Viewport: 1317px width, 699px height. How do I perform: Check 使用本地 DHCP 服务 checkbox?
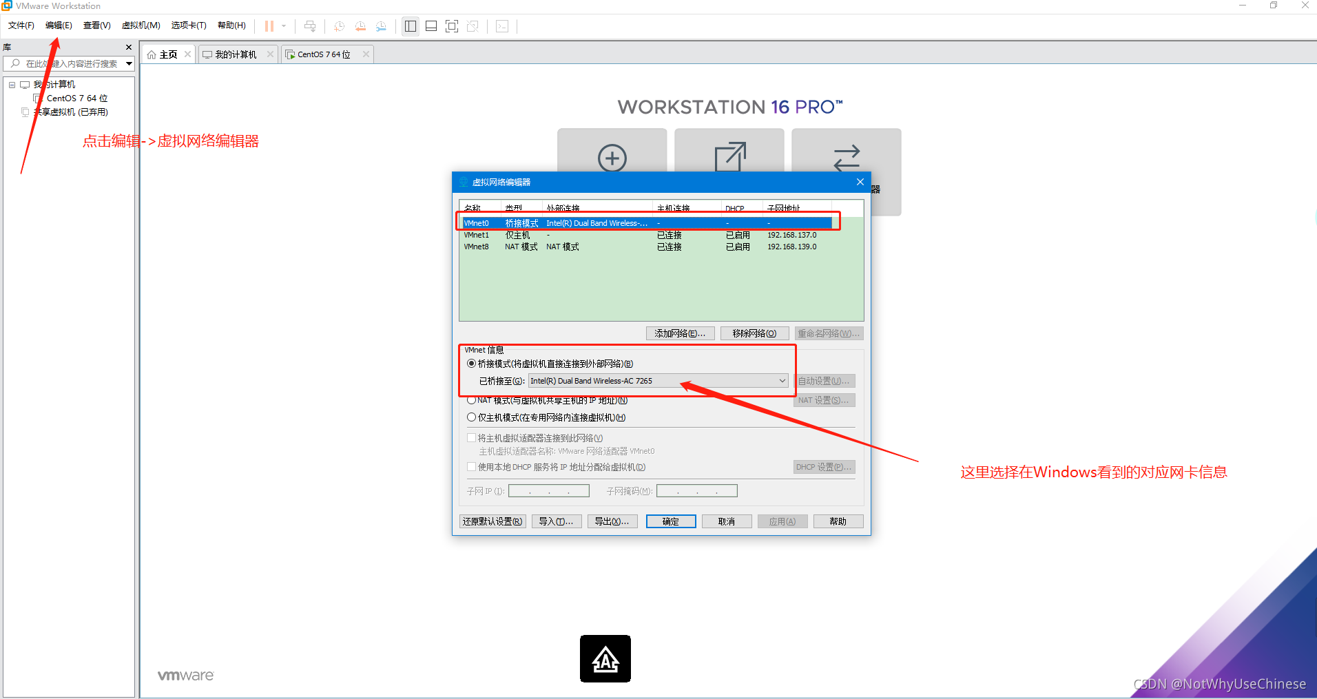(472, 467)
